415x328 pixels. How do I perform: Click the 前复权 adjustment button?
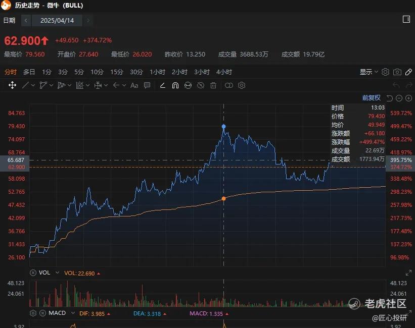371,98
